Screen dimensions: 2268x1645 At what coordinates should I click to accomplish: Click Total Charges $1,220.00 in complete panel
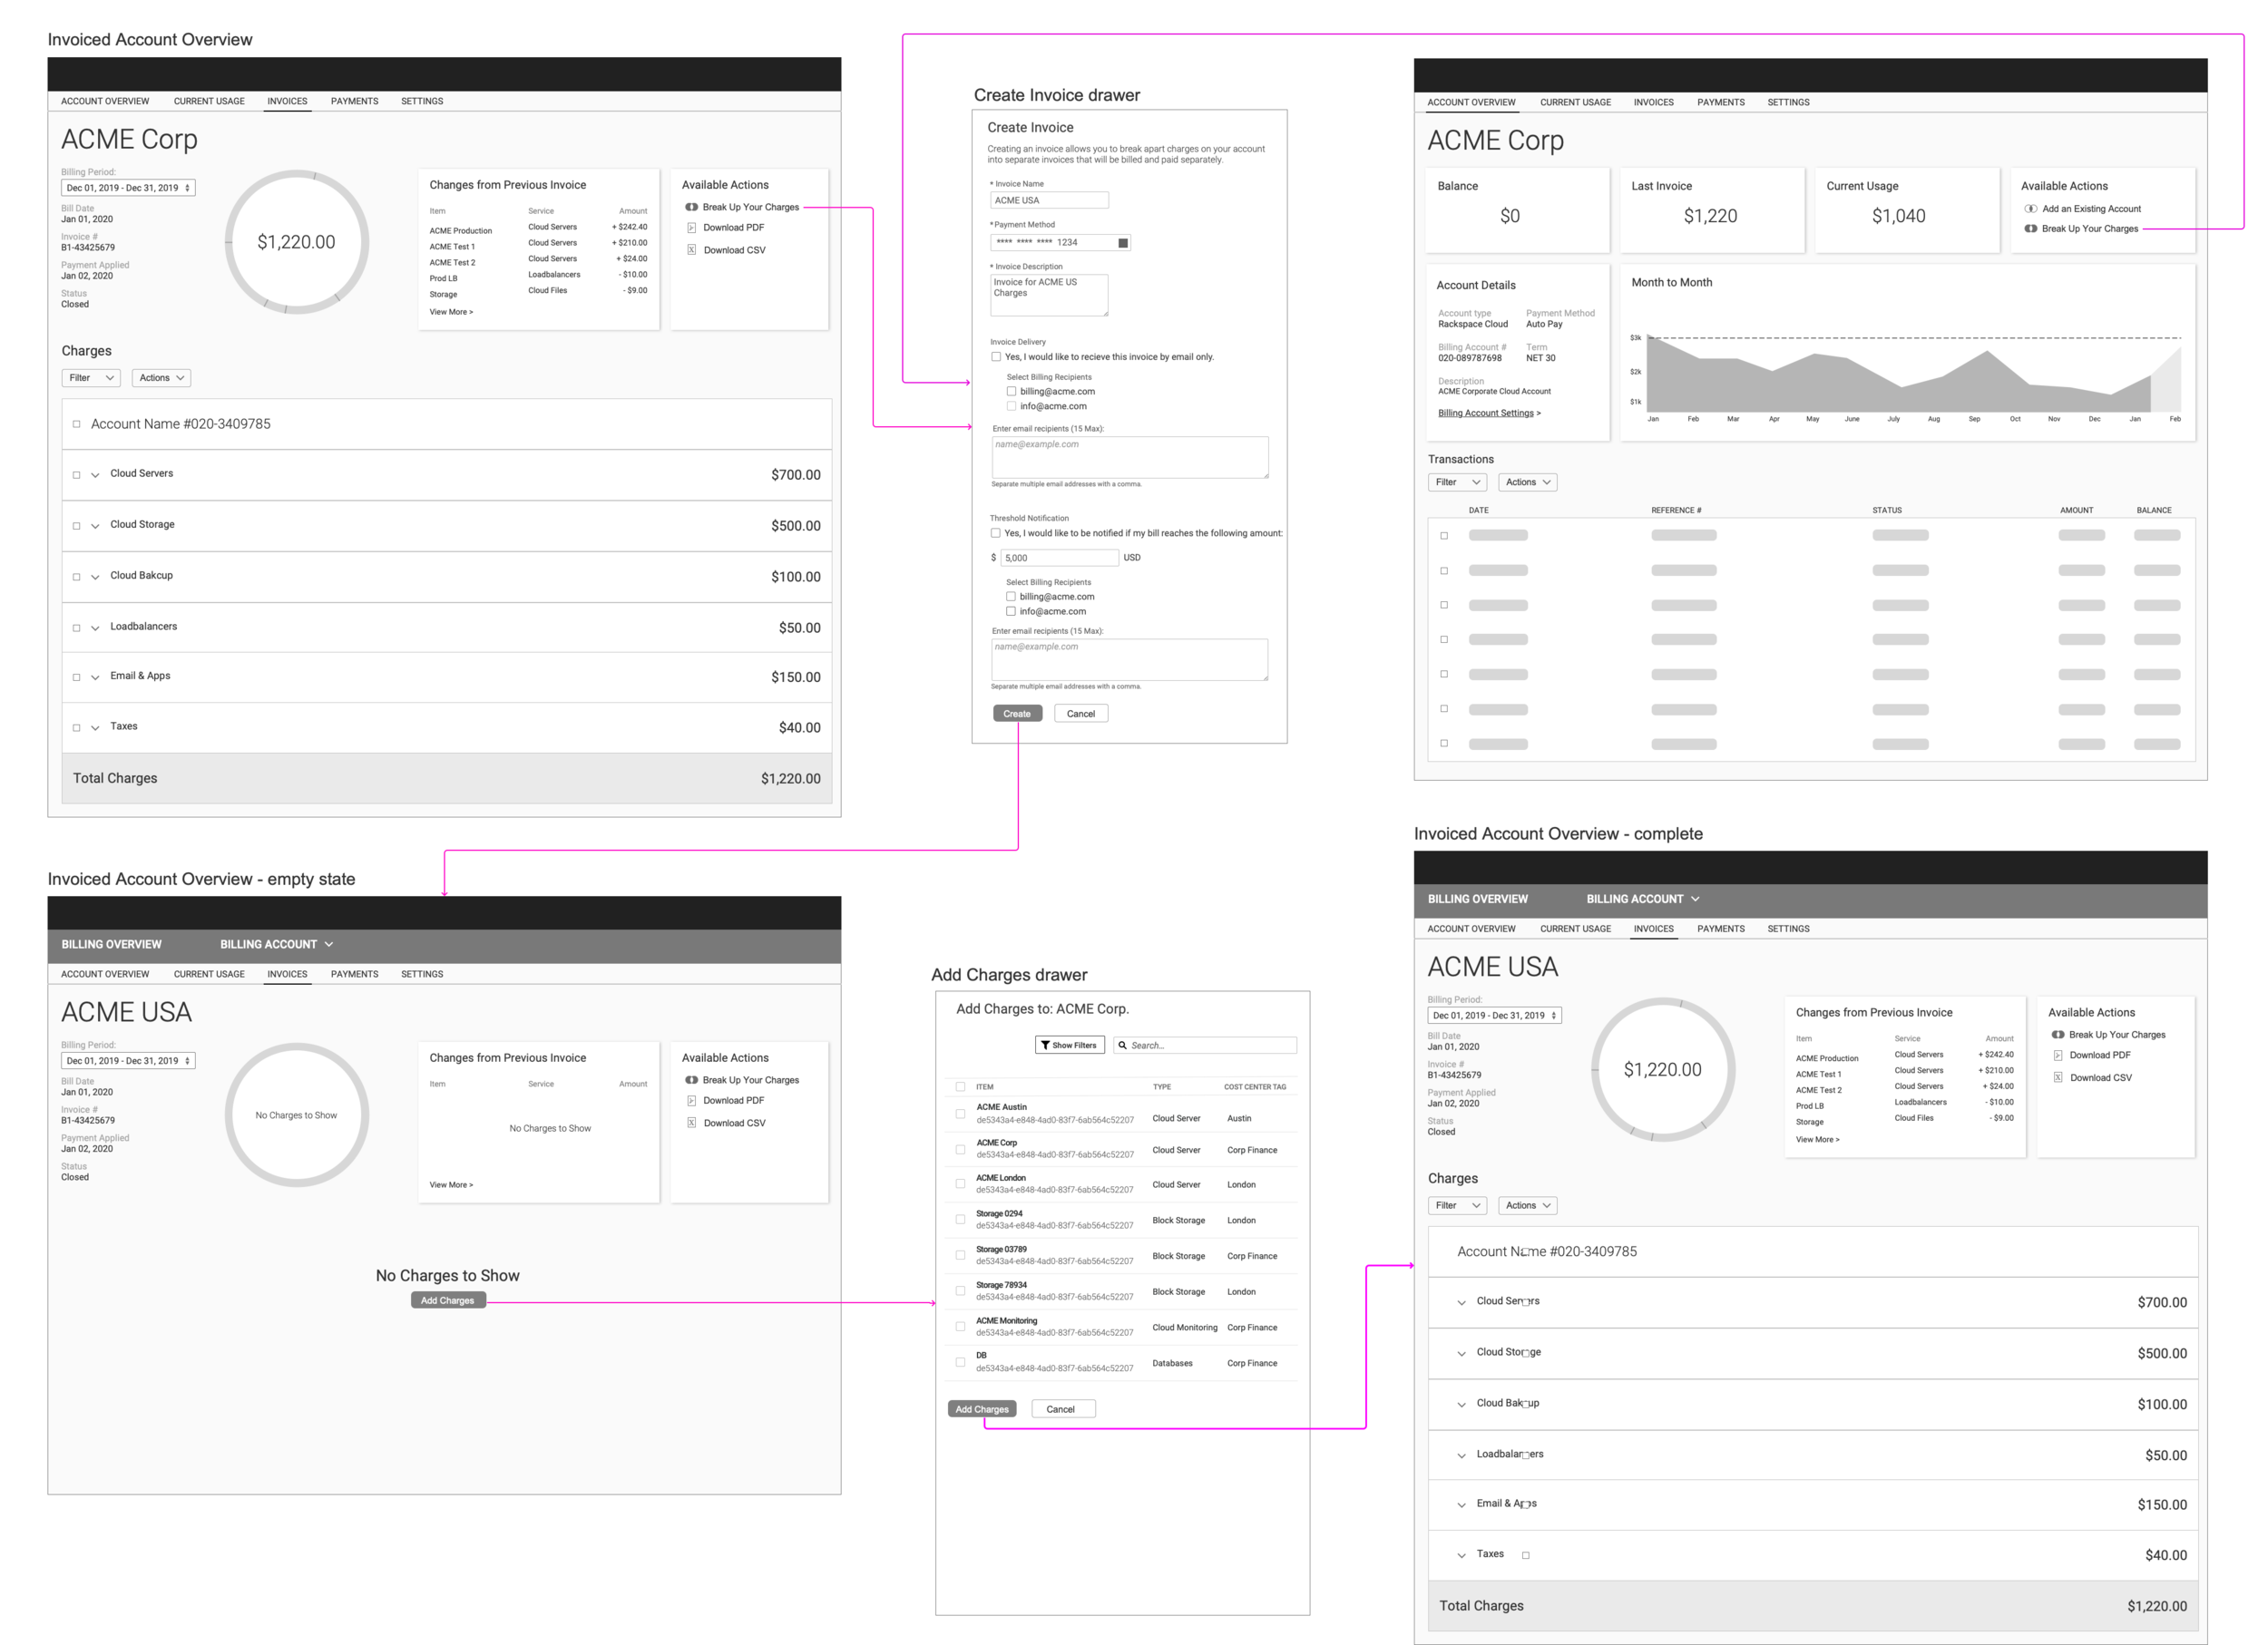coord(1813,1605)
